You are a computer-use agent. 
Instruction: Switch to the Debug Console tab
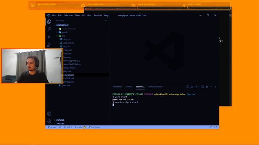click(155, 87)
